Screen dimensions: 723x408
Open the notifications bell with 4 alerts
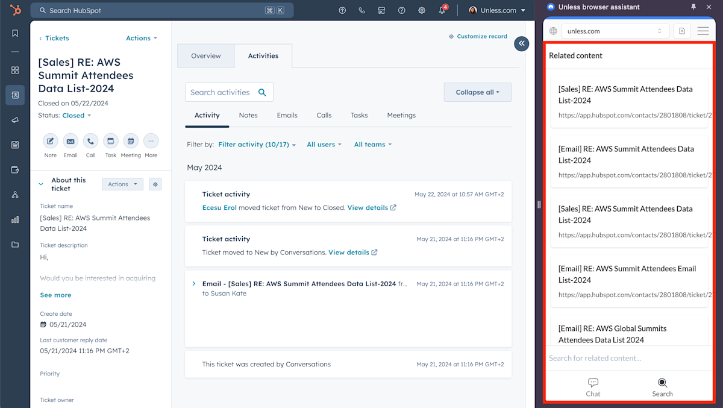coord(442,10)
